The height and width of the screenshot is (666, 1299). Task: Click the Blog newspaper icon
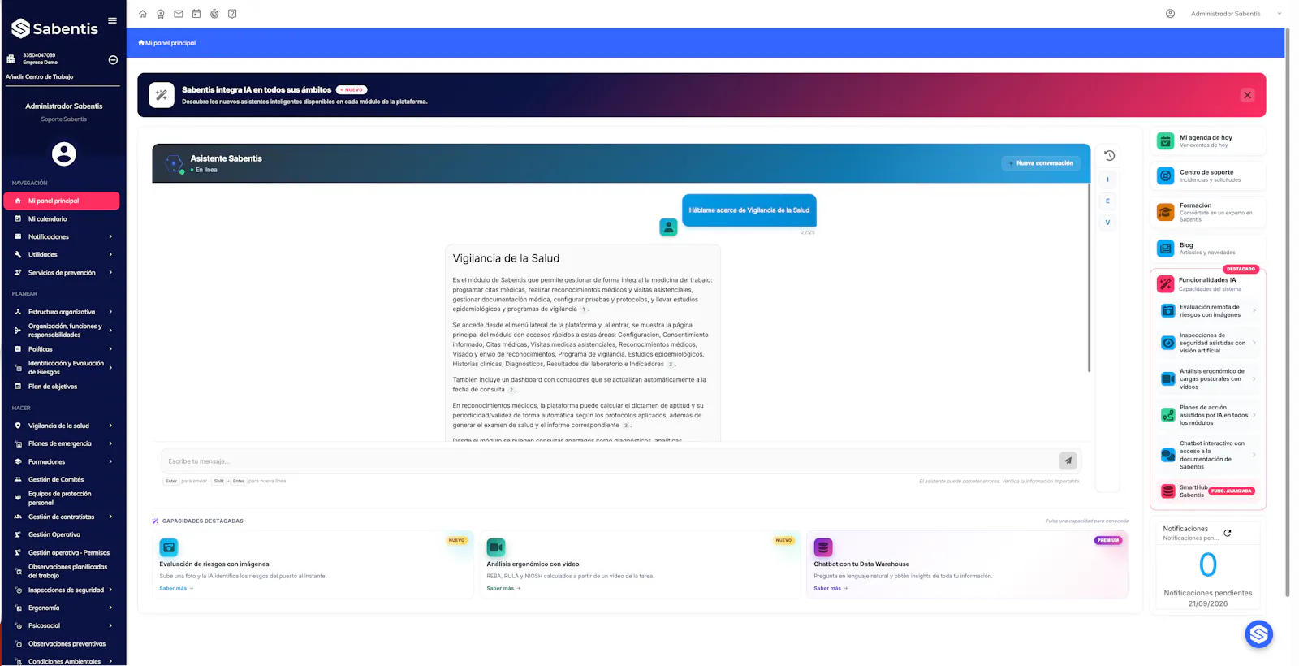(1165, 248)
